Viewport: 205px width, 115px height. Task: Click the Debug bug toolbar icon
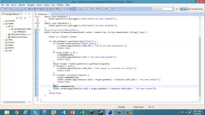coord(29,9)
